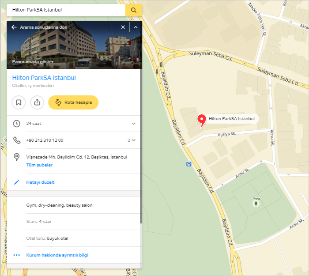The height and width of the screenshot is (276, 309).
Task: Click the yellow search magnifier button
Action: [133, 10]
